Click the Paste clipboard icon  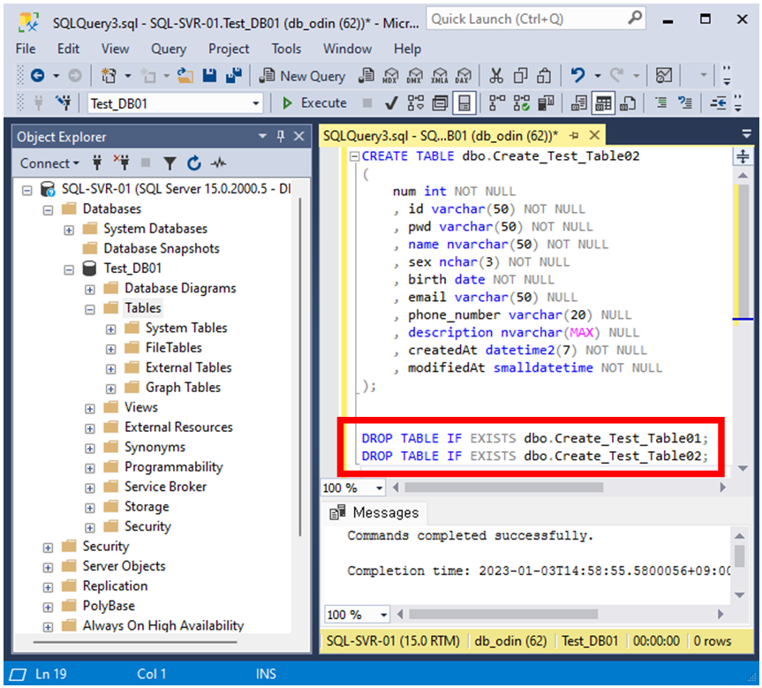point(544,76)
